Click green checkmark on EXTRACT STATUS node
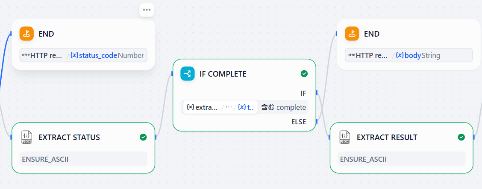Screen dimensions: 482x189 point(143,137)
